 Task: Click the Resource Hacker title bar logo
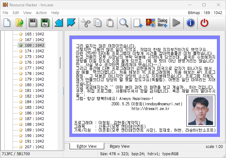pos(5,5)
